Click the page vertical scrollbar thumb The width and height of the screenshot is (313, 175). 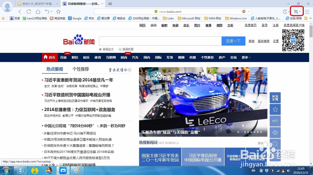[311, 31]
